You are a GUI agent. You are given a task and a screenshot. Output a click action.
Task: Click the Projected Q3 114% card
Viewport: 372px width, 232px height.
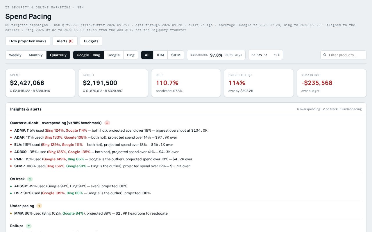coord(259,83)
